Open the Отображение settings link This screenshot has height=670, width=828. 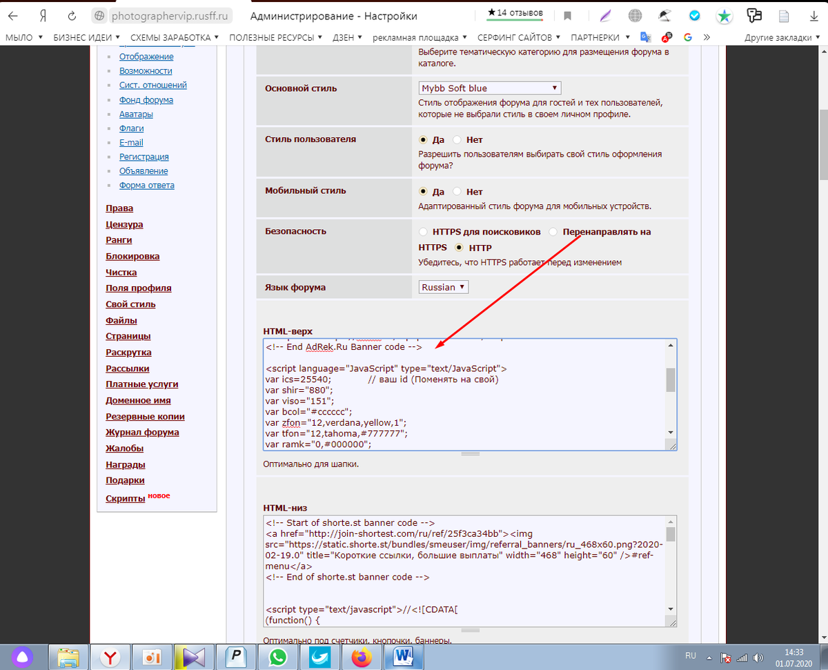coord(146,57)
